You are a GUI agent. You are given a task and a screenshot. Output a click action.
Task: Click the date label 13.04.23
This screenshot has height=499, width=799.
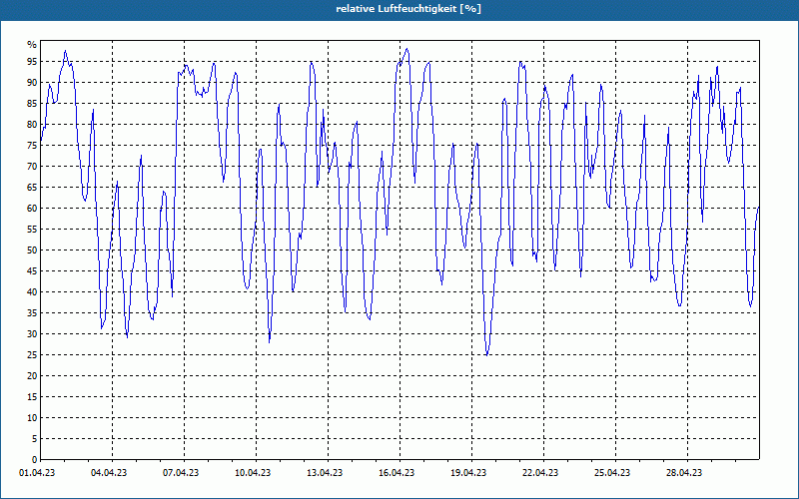(325, 473)
